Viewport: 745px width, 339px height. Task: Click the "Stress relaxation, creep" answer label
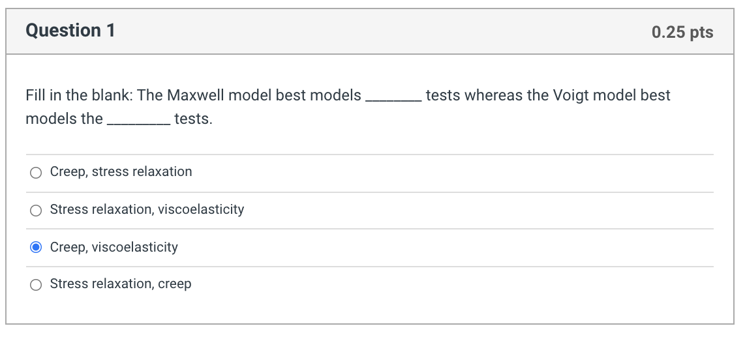[x=121, y=284]
